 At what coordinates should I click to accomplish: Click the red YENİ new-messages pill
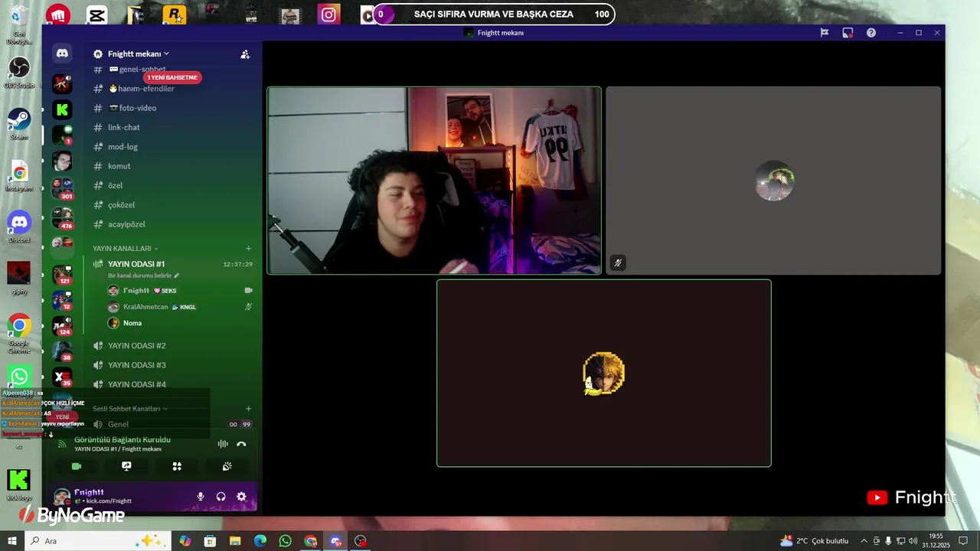[62, 417]
